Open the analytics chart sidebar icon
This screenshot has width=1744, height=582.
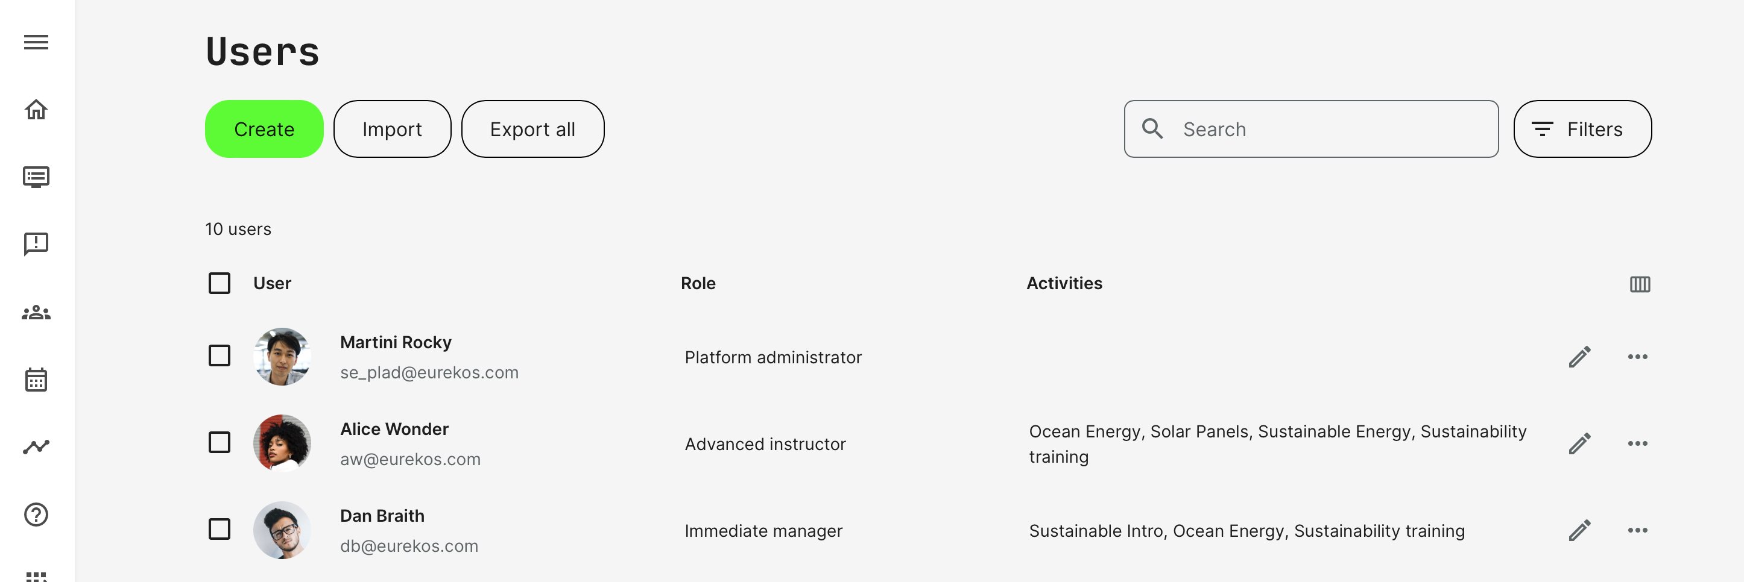coord(36,446)
